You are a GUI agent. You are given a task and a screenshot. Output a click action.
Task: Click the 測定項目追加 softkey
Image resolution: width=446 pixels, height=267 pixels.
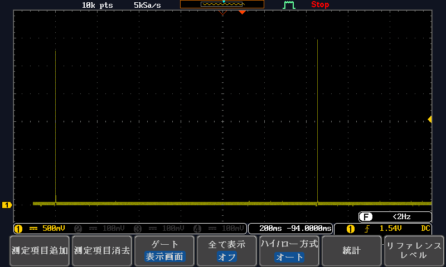pyautogui.click(x=40, y=251)
